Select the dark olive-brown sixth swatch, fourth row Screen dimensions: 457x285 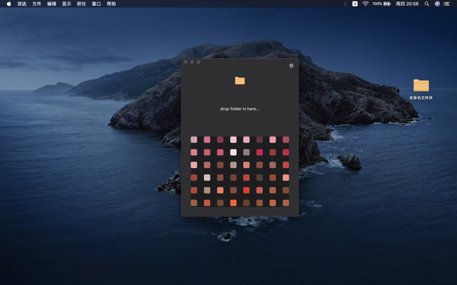point(259,177)
